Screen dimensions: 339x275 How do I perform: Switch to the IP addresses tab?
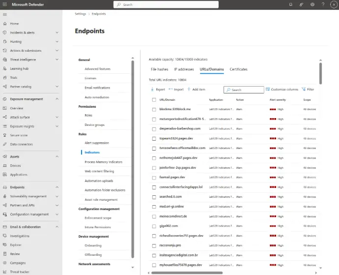click(184, 69)
